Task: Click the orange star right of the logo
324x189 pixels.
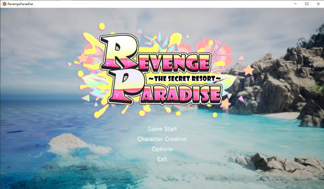Action: [249, 70]
